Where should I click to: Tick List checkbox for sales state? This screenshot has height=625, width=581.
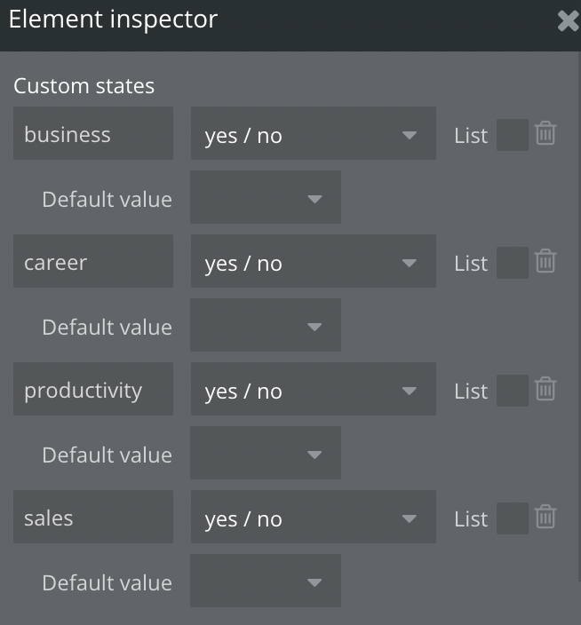tap(512, 518)
